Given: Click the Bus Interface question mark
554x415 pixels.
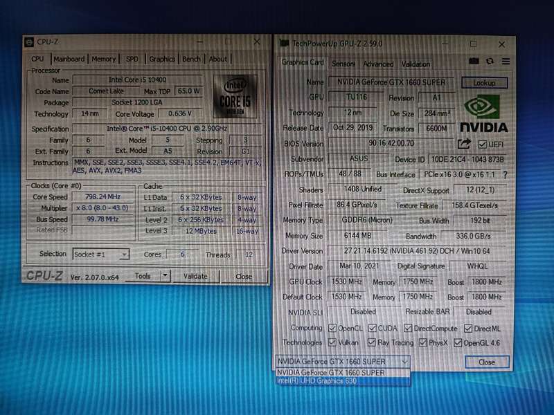Looking at the screenshot, I should coord(505,175).
